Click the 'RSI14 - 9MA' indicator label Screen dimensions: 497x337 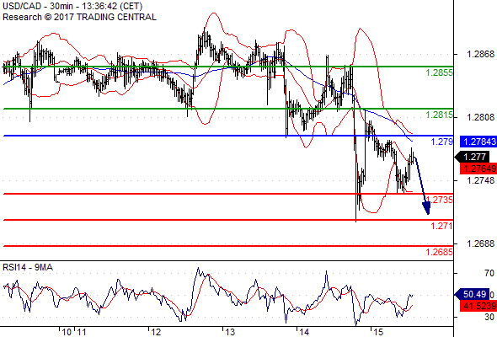[x=28, y=267]
